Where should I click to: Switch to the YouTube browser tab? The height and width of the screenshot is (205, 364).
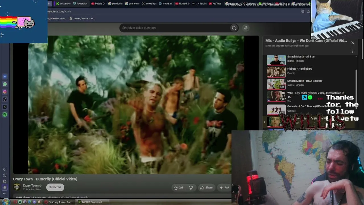coord(215,3)
